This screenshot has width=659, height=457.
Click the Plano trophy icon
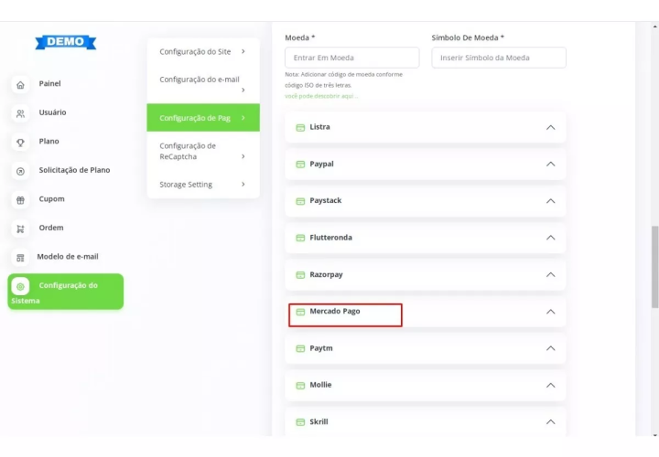click(21, 143)
